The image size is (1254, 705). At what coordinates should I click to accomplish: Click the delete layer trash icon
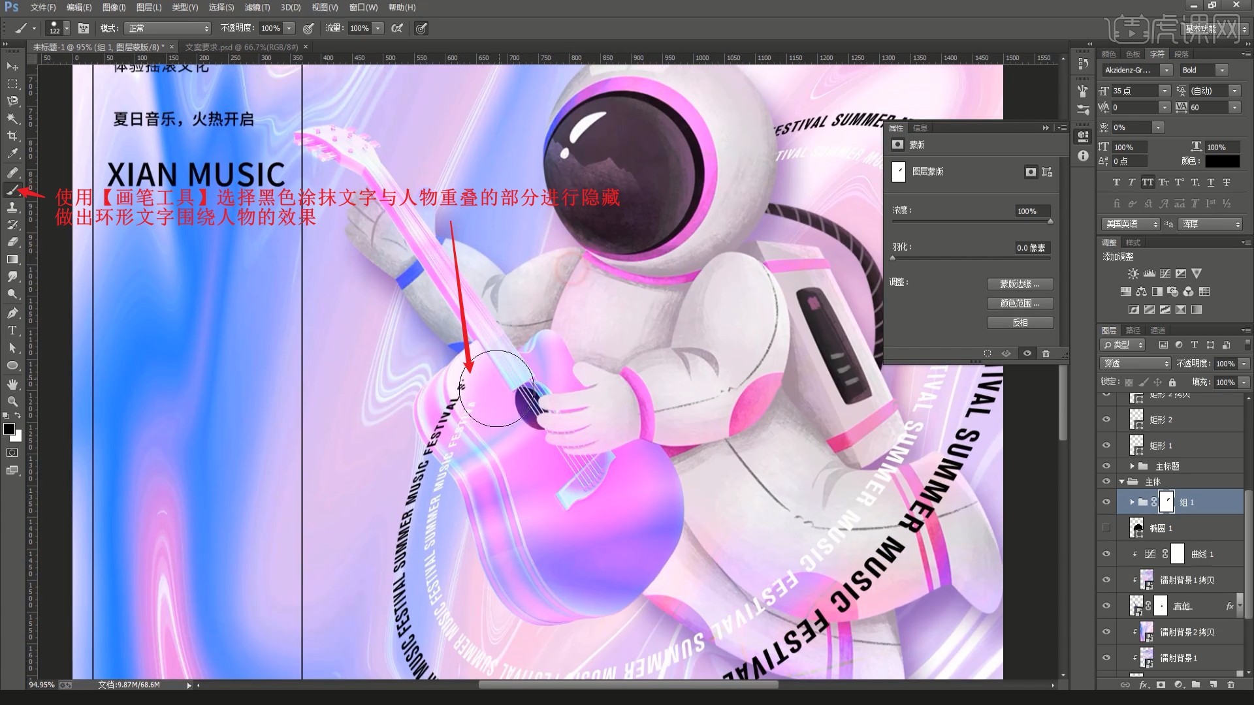tap(1230, 685)
